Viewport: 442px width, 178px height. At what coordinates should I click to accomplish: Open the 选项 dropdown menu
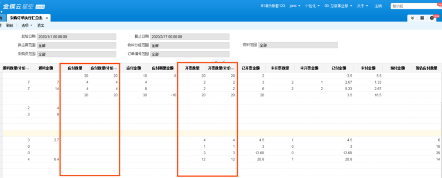click(27, 26)
